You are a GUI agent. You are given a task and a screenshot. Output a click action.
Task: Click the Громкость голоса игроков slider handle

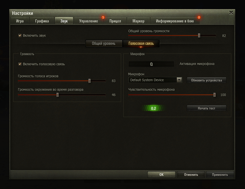[89, 81]
